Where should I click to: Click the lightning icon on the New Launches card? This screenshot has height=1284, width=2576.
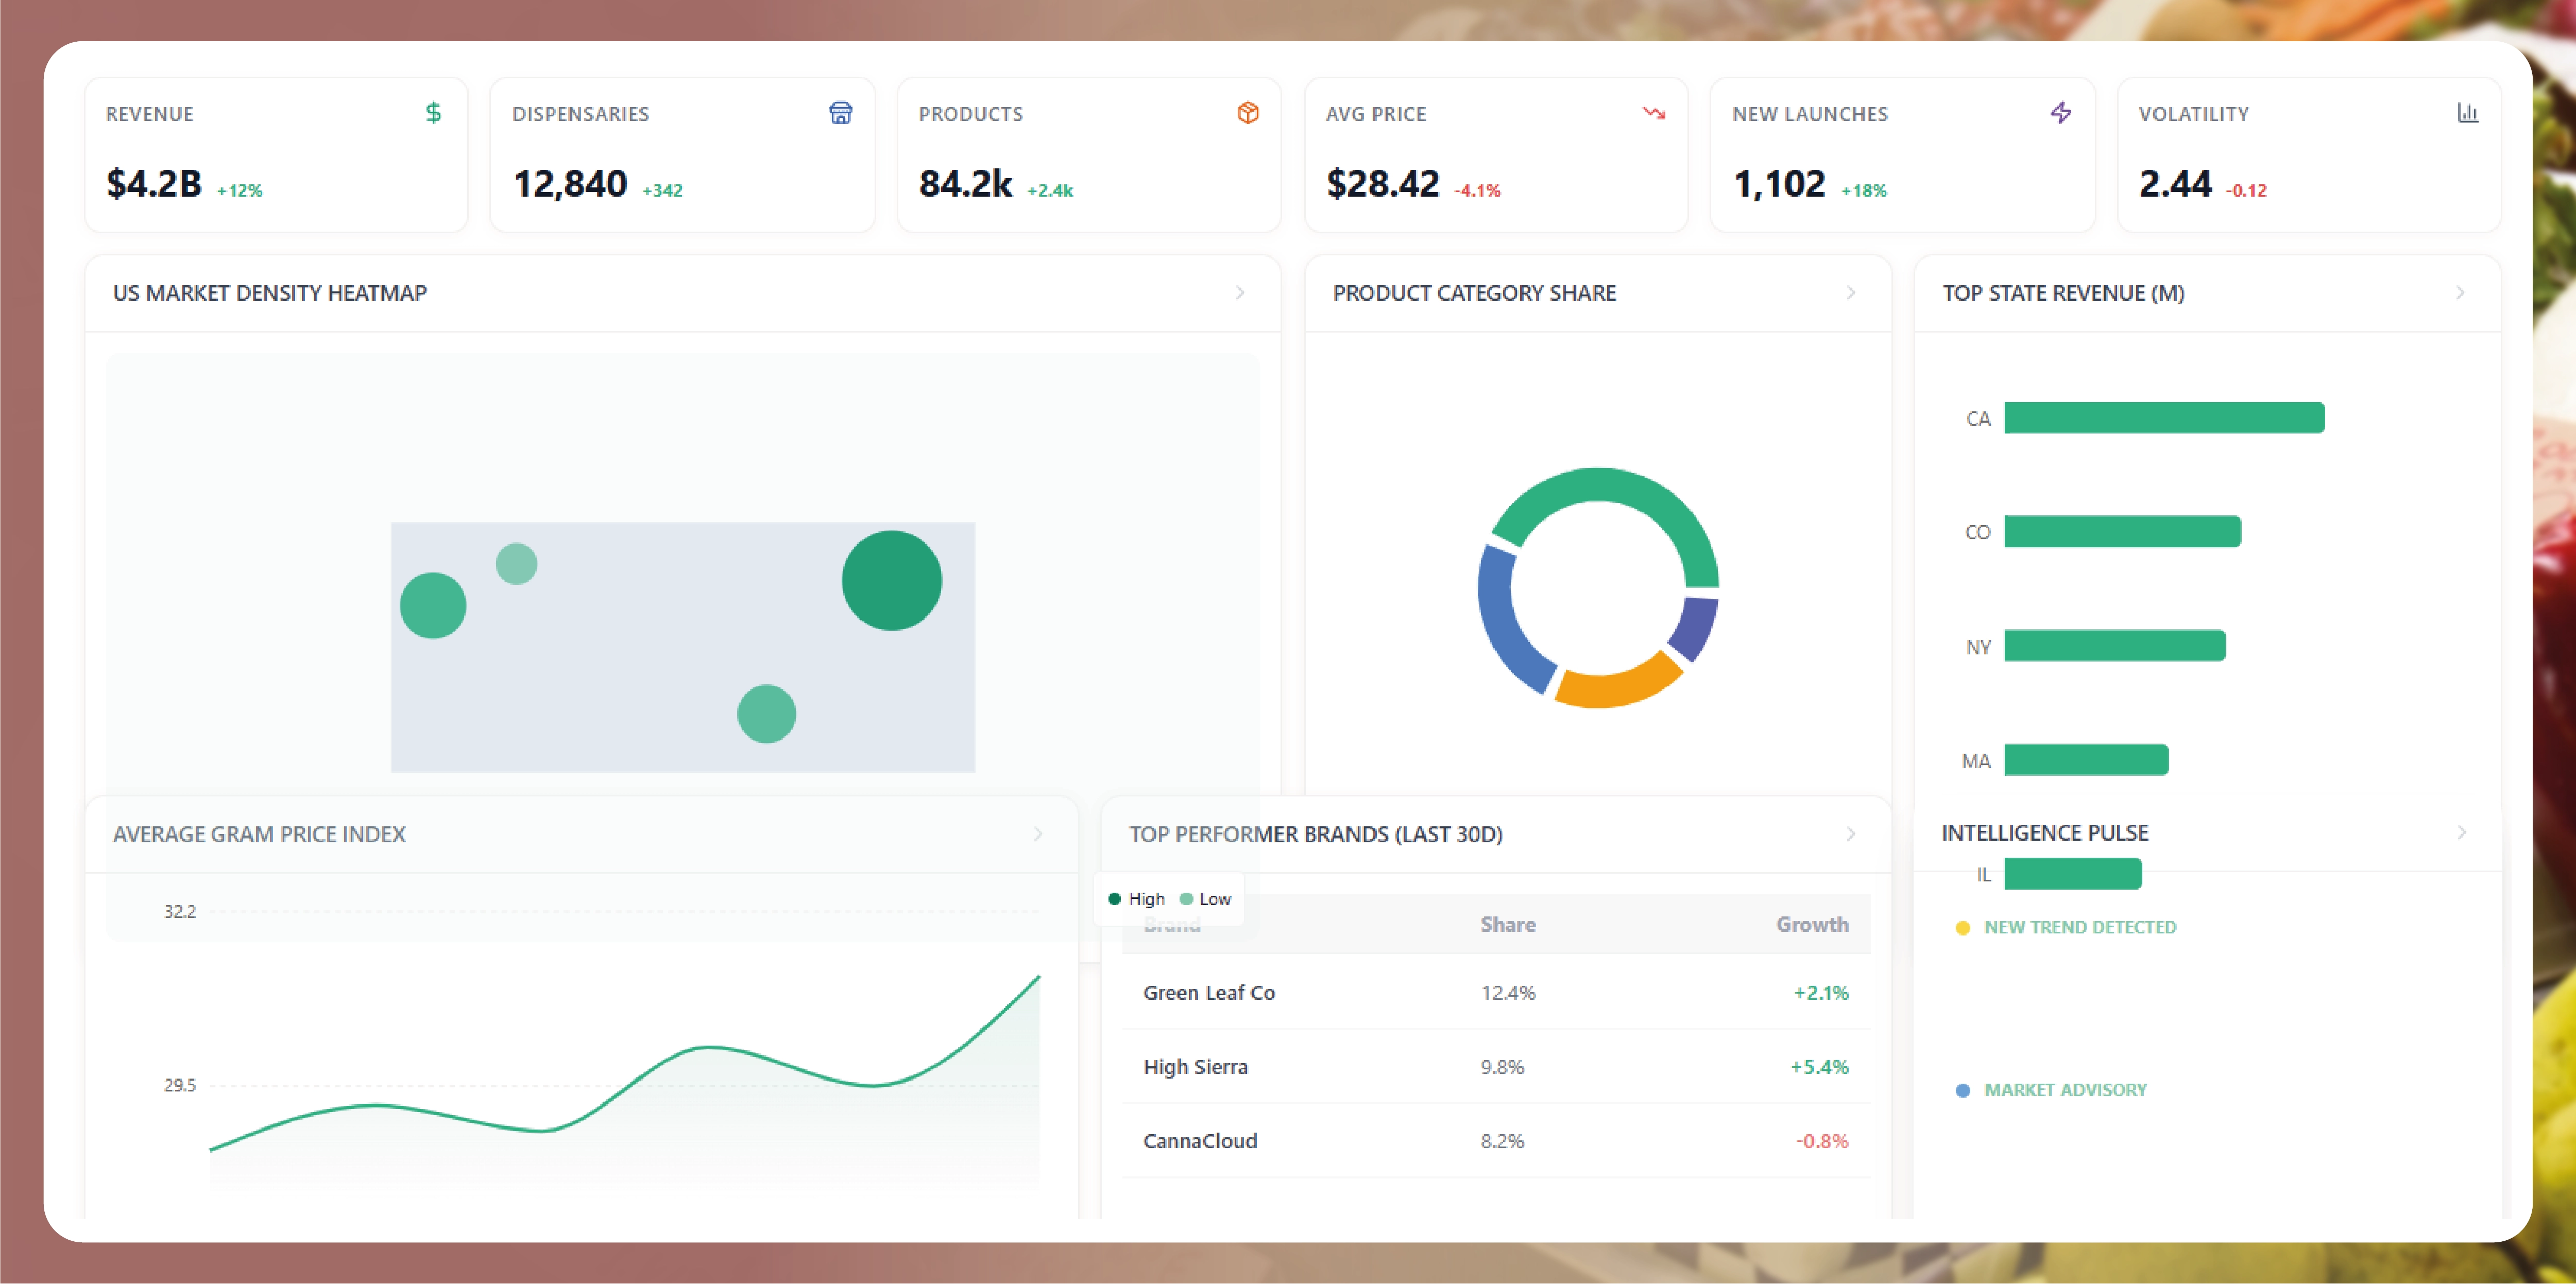[2062, 113]
